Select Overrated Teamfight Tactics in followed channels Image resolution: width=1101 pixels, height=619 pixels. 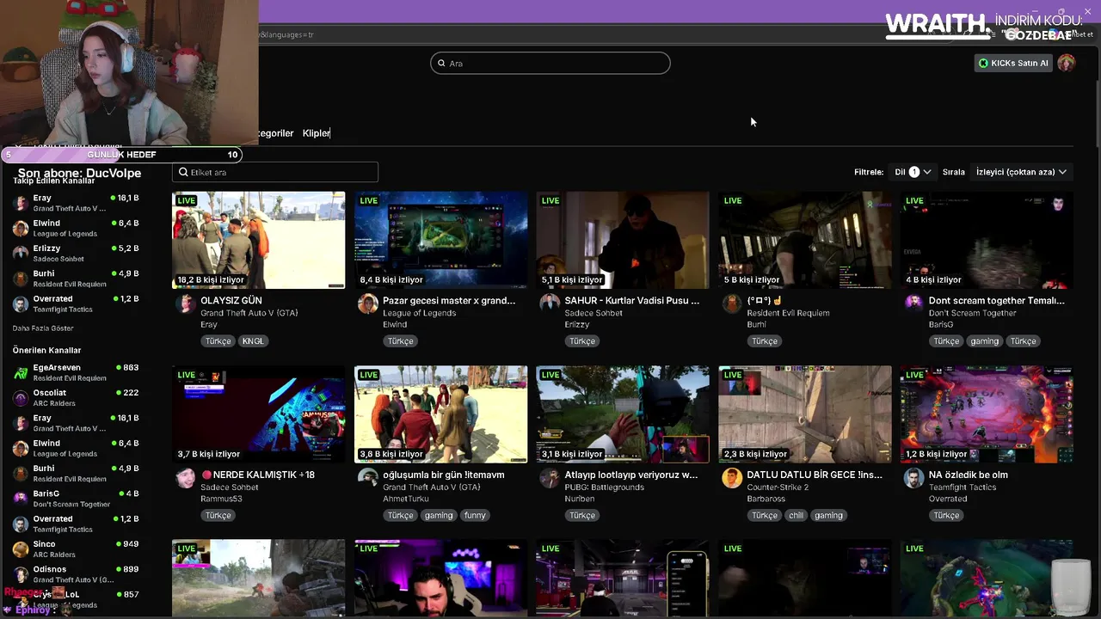pyautogui.click(x=76, y=303)
